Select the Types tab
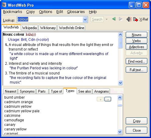The image size is (151, 138). [70, 91]
